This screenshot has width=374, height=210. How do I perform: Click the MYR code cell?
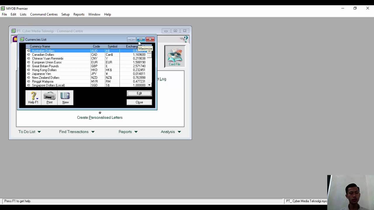pos(94,81)
